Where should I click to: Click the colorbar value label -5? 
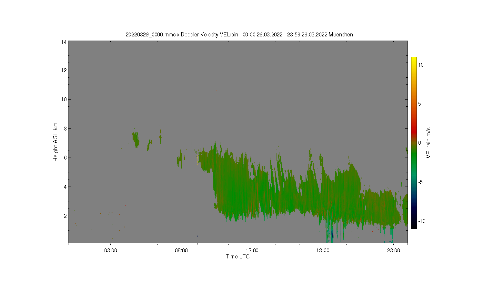(x=420, y=182)
